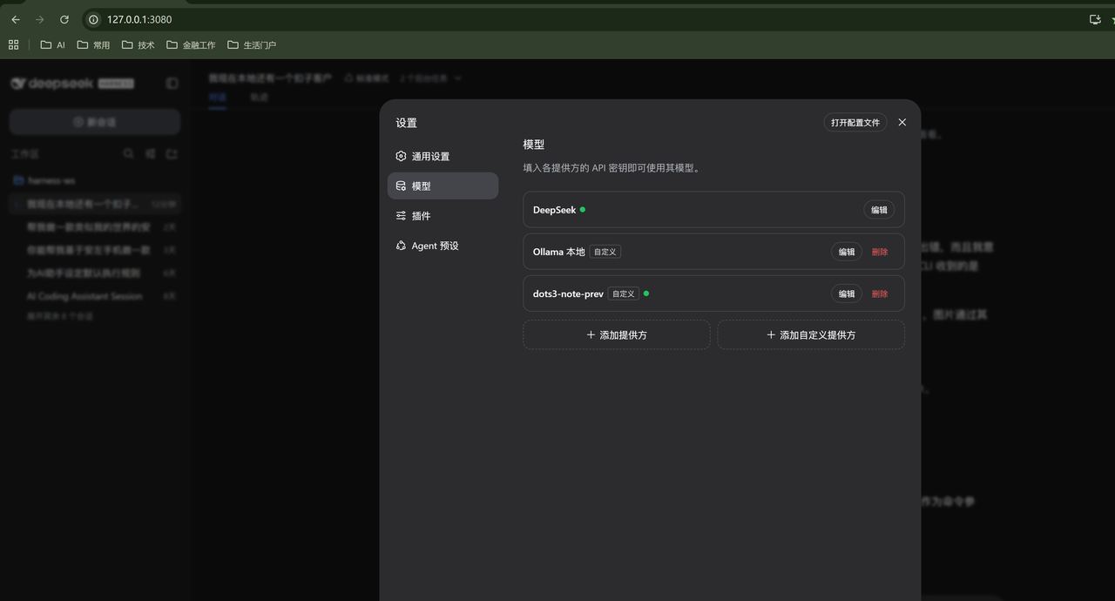Click the search icon in the 工作区 header

pos(128,153)
